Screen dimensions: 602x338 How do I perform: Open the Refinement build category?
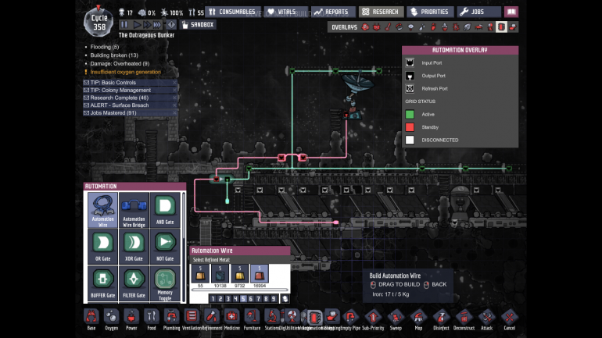tap(212, 319)
